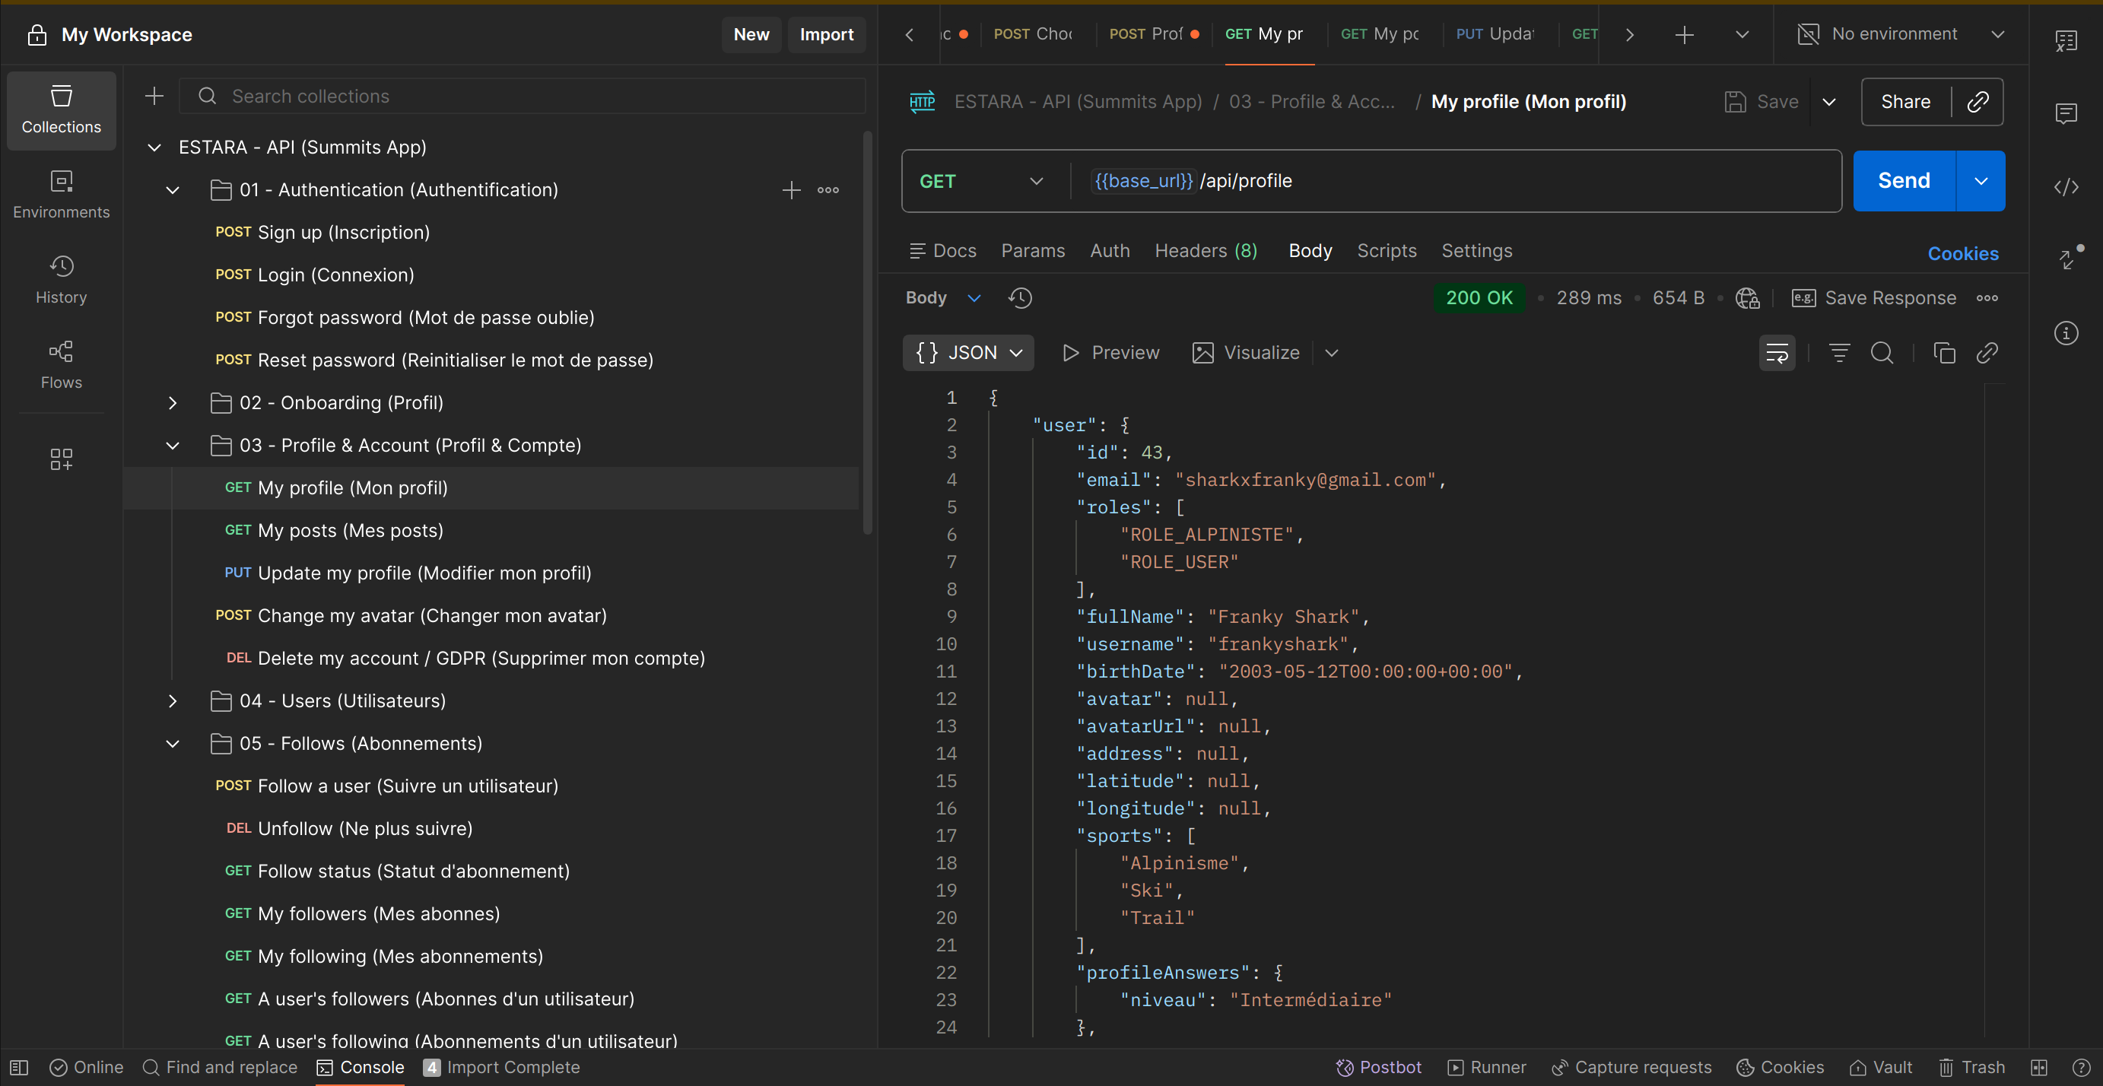2103x1086 pixels.
Task: Open the Collections sidebar panel
Action: pyautogui.click(x=62, y=110)
